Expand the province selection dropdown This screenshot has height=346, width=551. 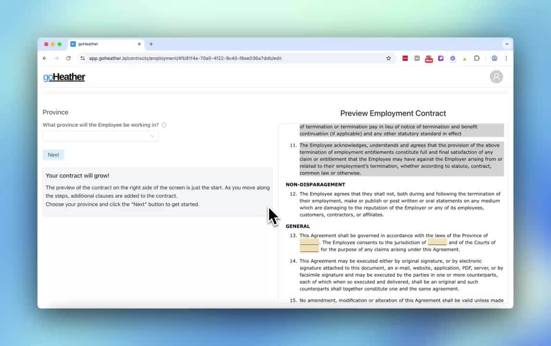coord(100,136)
